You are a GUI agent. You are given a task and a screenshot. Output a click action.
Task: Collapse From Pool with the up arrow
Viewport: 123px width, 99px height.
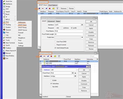click(x=75, y=73)
